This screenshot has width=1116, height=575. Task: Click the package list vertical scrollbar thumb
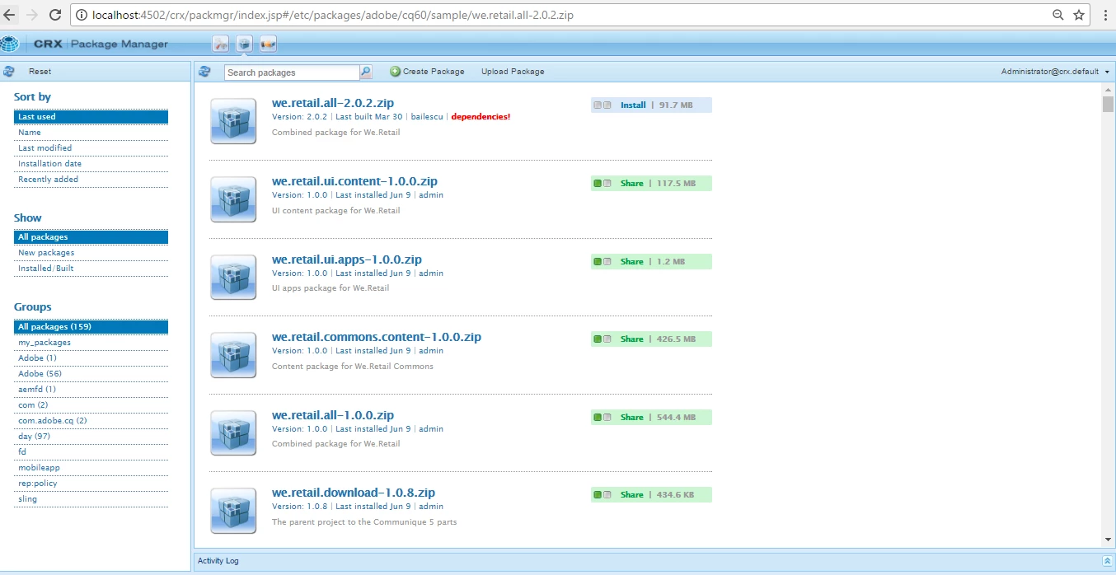pyautogui.click(x=1108, y=104)
